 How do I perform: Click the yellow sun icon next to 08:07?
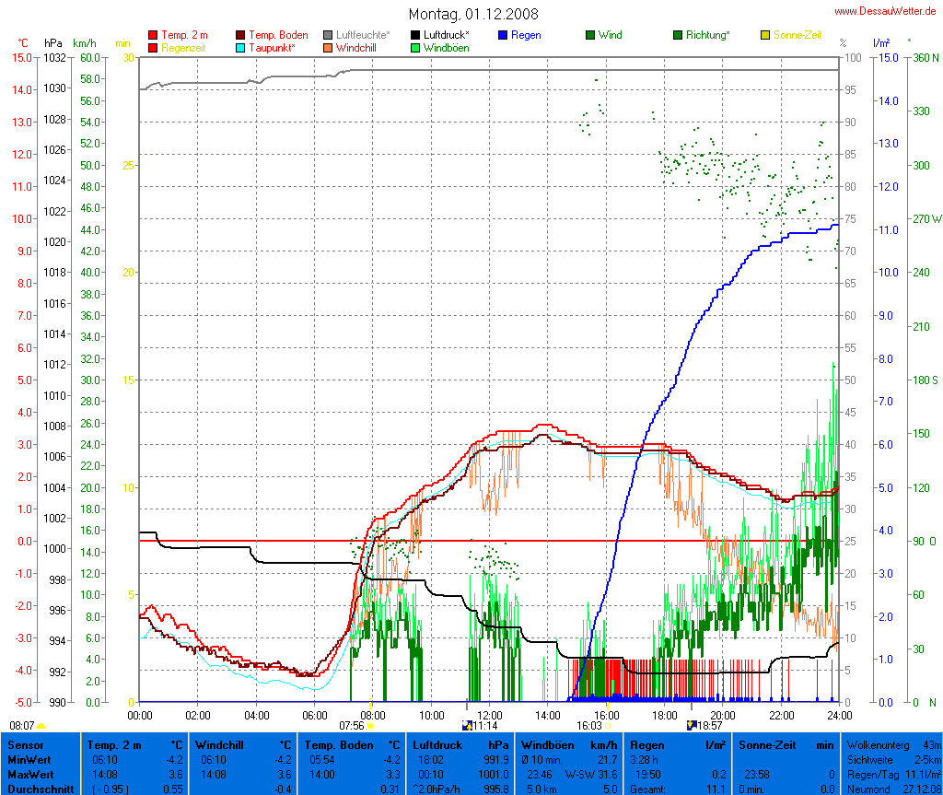coord(41,726)
